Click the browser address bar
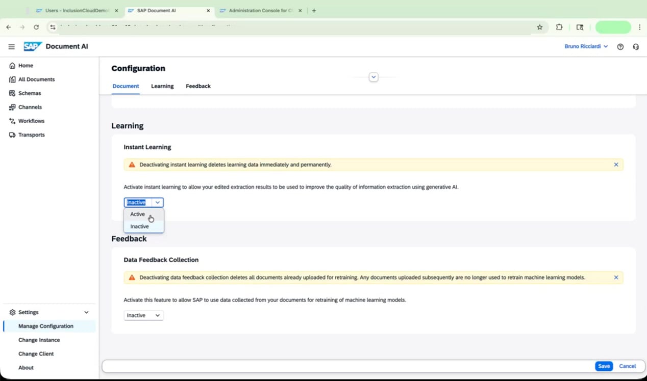Image resolution: width=647 pixels, height=381 pixels. [296, 27]
